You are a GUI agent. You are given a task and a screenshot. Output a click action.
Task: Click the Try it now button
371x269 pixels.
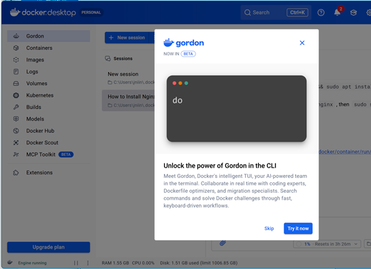[x=298, y=229]
